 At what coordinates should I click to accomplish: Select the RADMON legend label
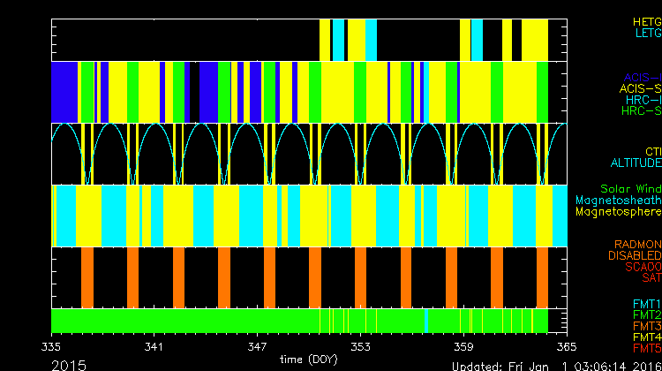(638, 244)
